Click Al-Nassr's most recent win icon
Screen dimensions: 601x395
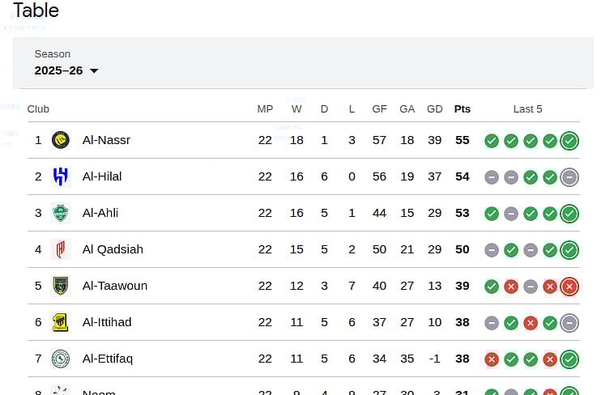tap(569, 141)
